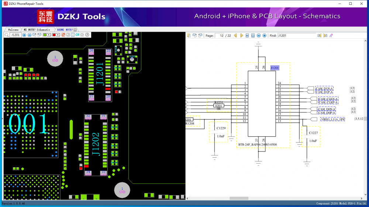Image resolution: width=369 pixels, height=207 pixels.
Task: Zoom in on the PCB layout view
Action: [x=24, y=35]
